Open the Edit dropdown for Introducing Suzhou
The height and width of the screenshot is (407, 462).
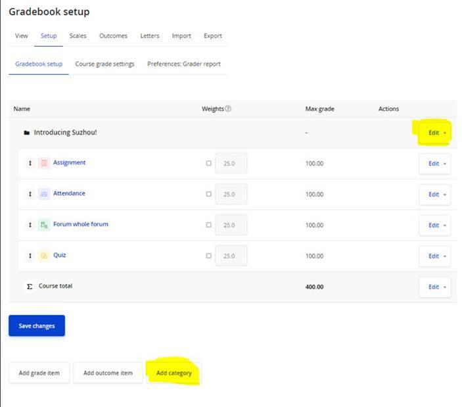pyautogui.click(x=437, y=133)
